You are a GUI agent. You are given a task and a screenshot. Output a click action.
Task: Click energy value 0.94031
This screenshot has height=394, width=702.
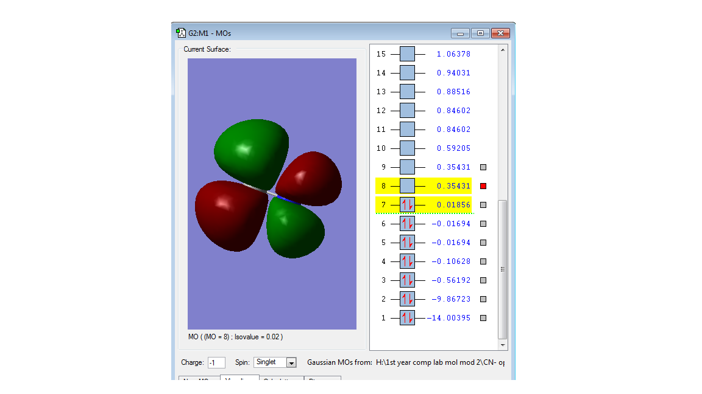click(x=453, y=73)
